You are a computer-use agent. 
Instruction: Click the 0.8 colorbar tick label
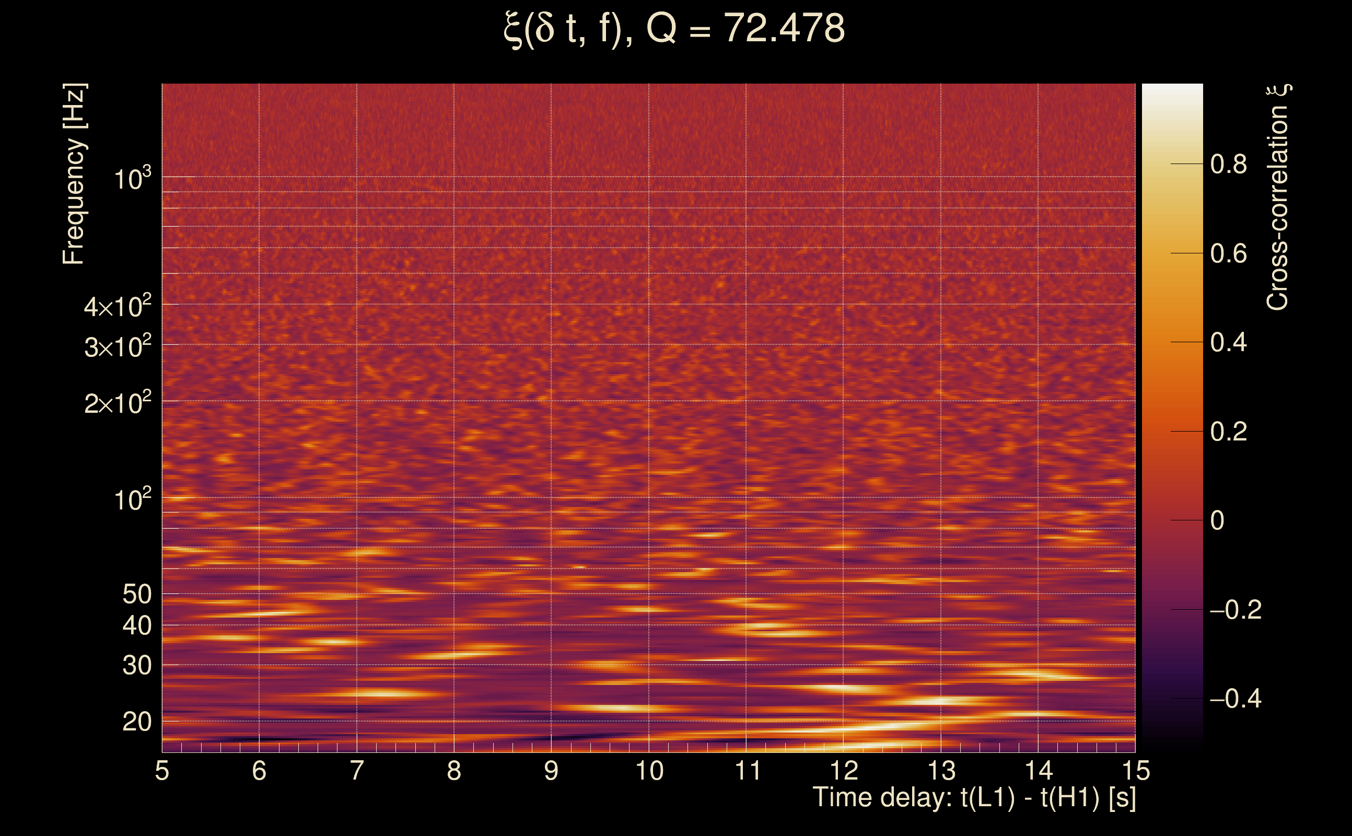coord(1228,164)
